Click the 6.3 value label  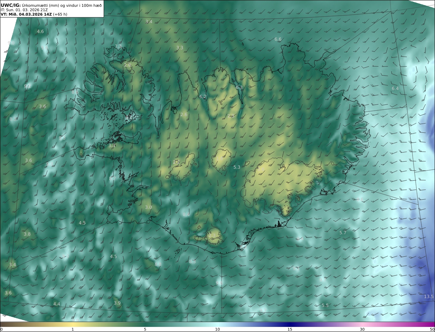pyautogui.click(x=239, y=88)
